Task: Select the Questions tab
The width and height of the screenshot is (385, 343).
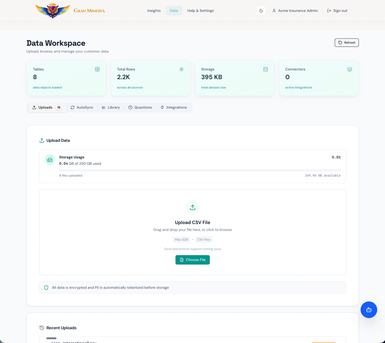Action: tap(140, 107)
